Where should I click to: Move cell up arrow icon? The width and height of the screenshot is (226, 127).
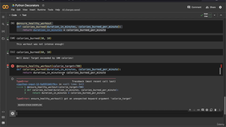point(190,110)
